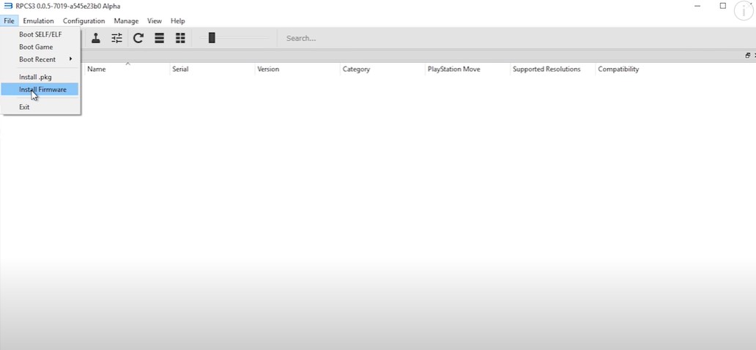Sort by PlayStation Move column header
This screenshot has height=350, width=756.
[x=467, y=69]
